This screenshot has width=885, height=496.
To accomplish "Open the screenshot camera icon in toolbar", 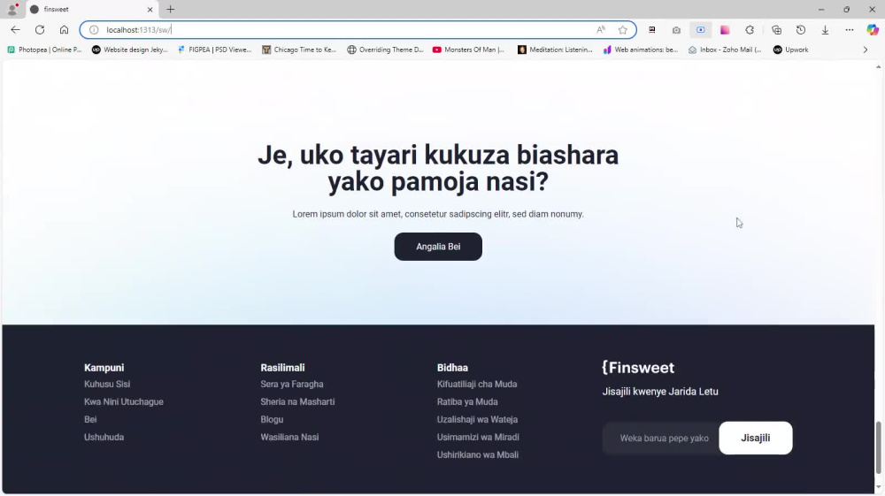I will (676, 30).
